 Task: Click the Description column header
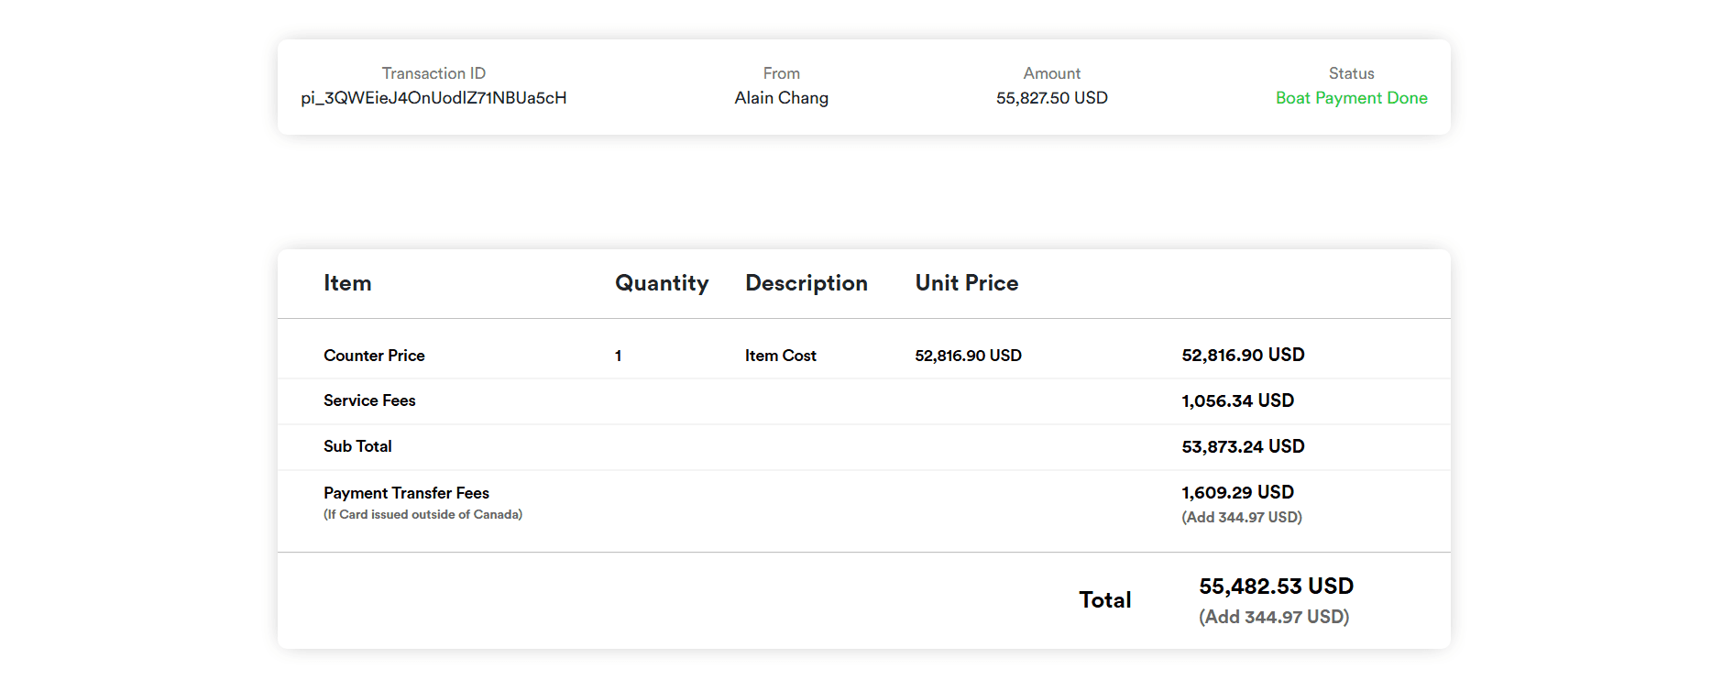pyautogui.click(x=806, y=283)
